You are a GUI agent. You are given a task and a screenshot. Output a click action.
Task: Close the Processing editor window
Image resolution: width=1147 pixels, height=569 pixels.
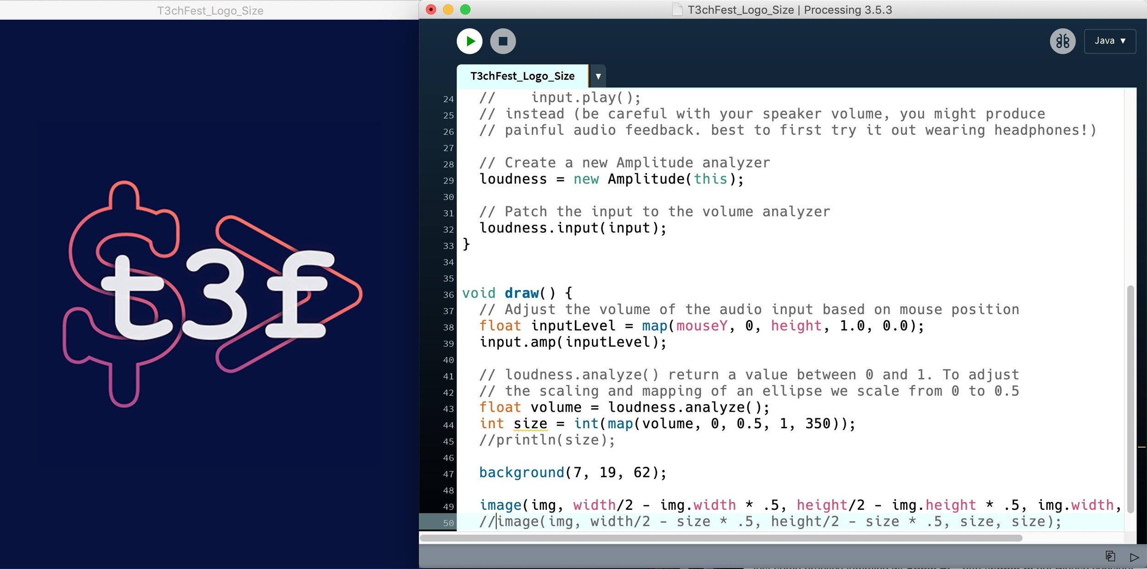(431, 10)
